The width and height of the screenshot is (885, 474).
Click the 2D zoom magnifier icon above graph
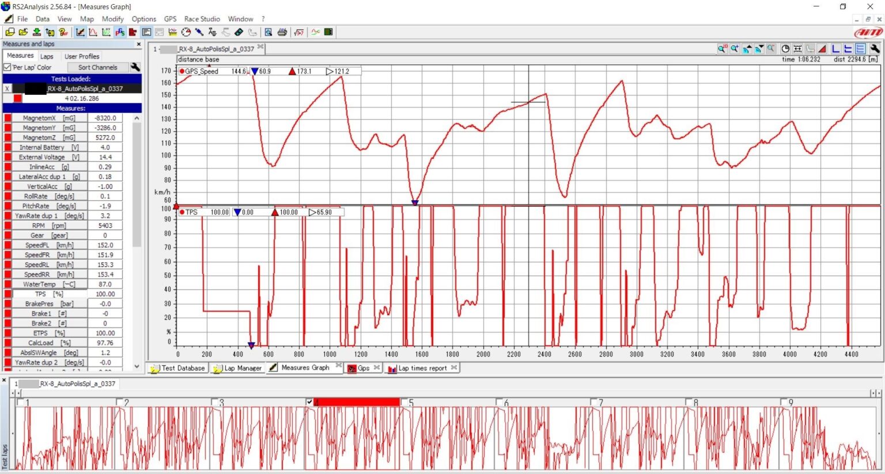coord(722,49)
